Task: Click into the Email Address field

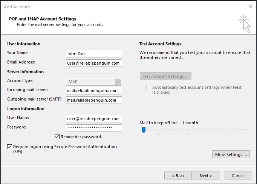Action: coord(94,63)
